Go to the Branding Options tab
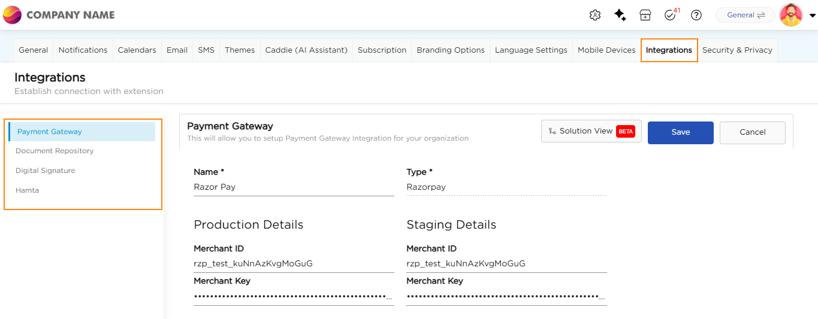This screenshot has height=319, width=818. tap(451, 50)
